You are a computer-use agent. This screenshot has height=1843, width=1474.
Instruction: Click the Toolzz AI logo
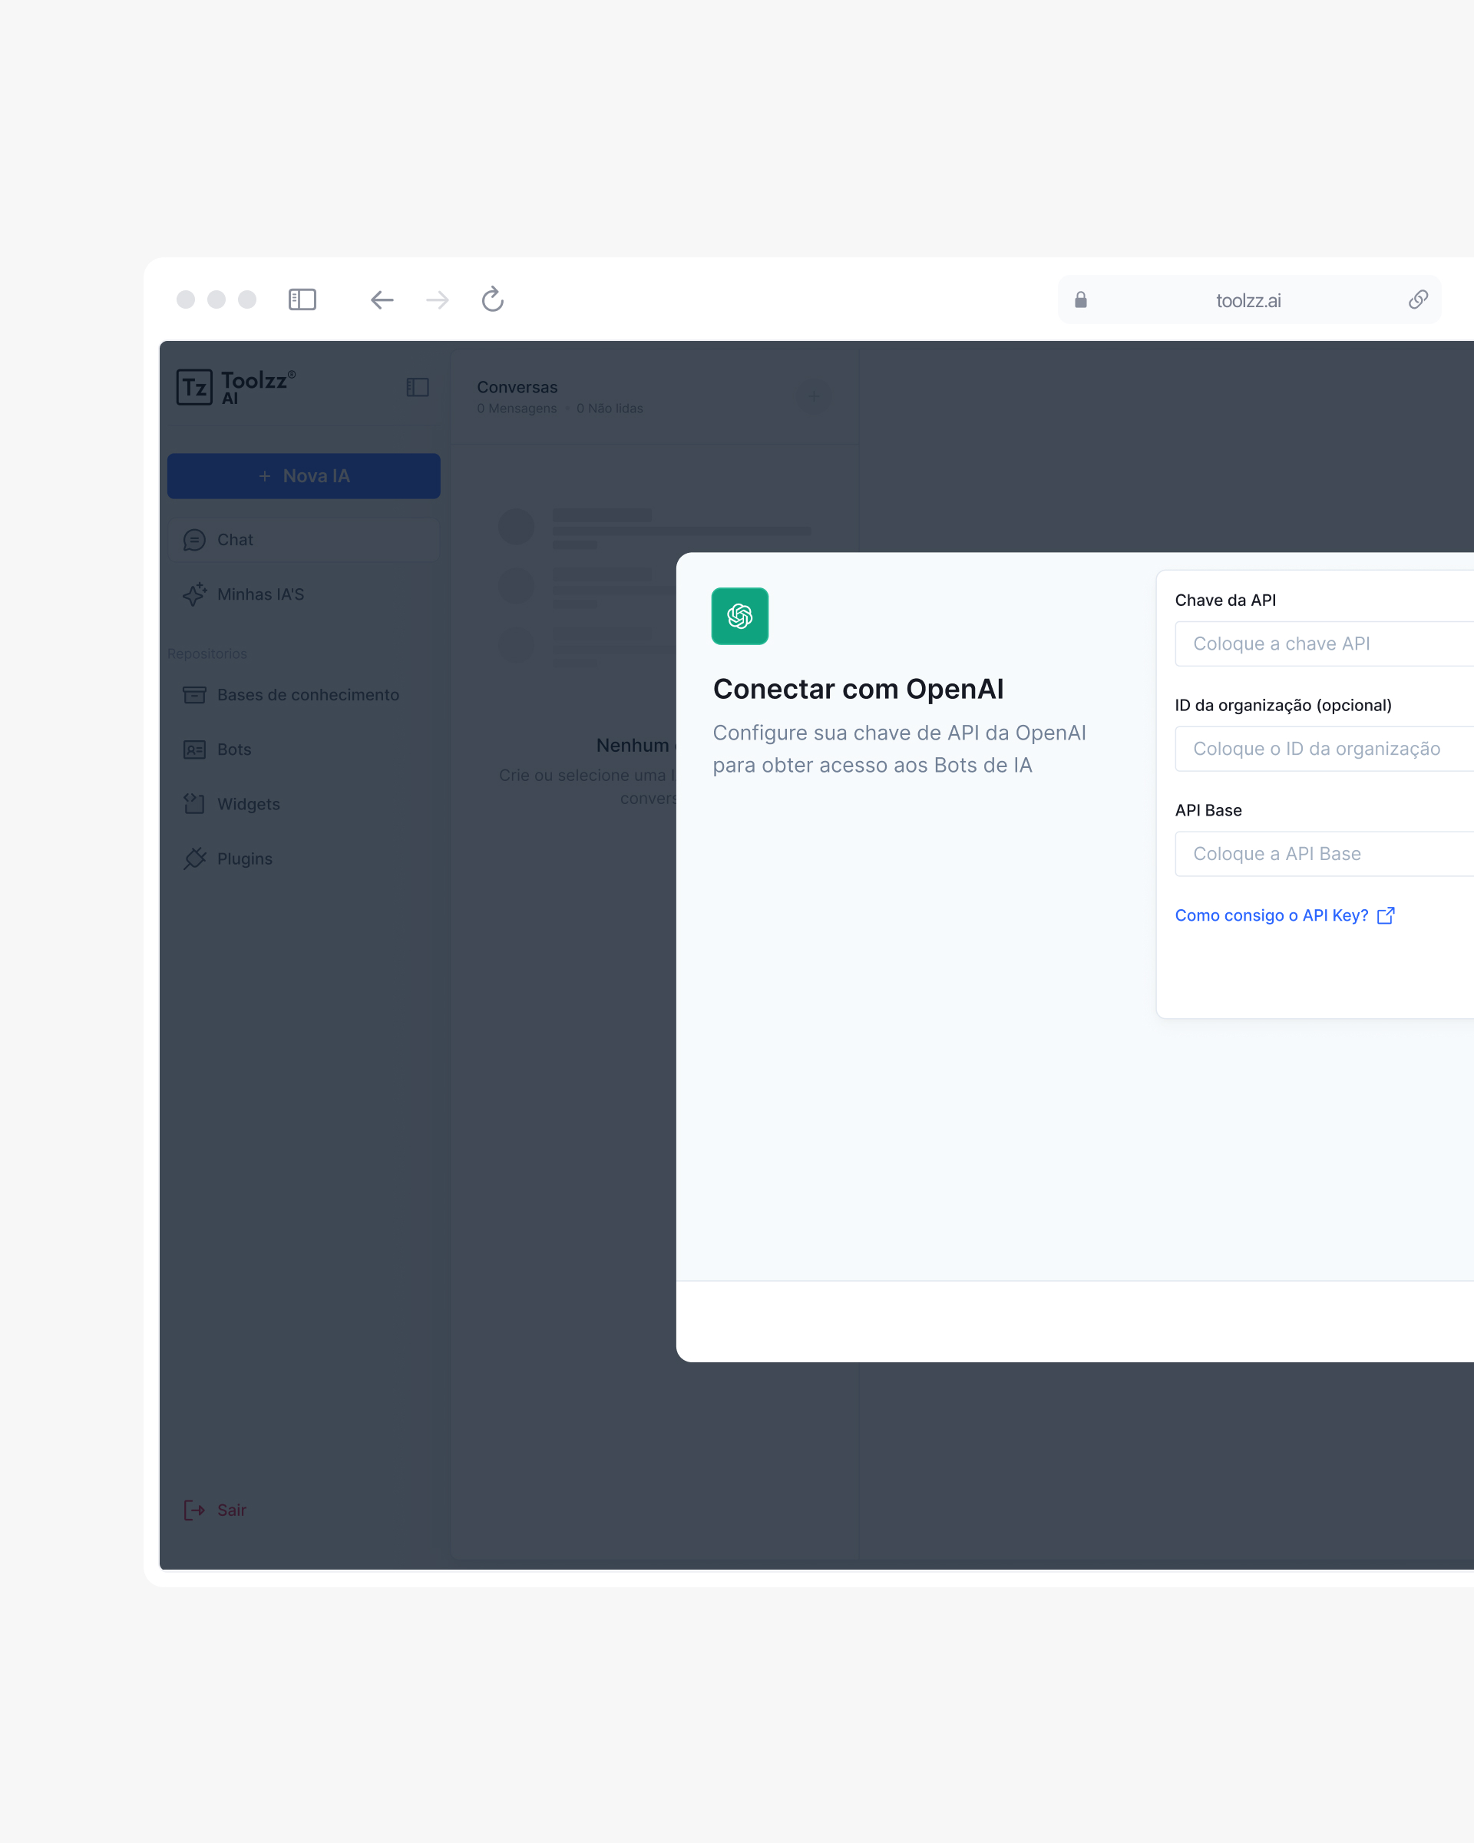pos(236,387)
